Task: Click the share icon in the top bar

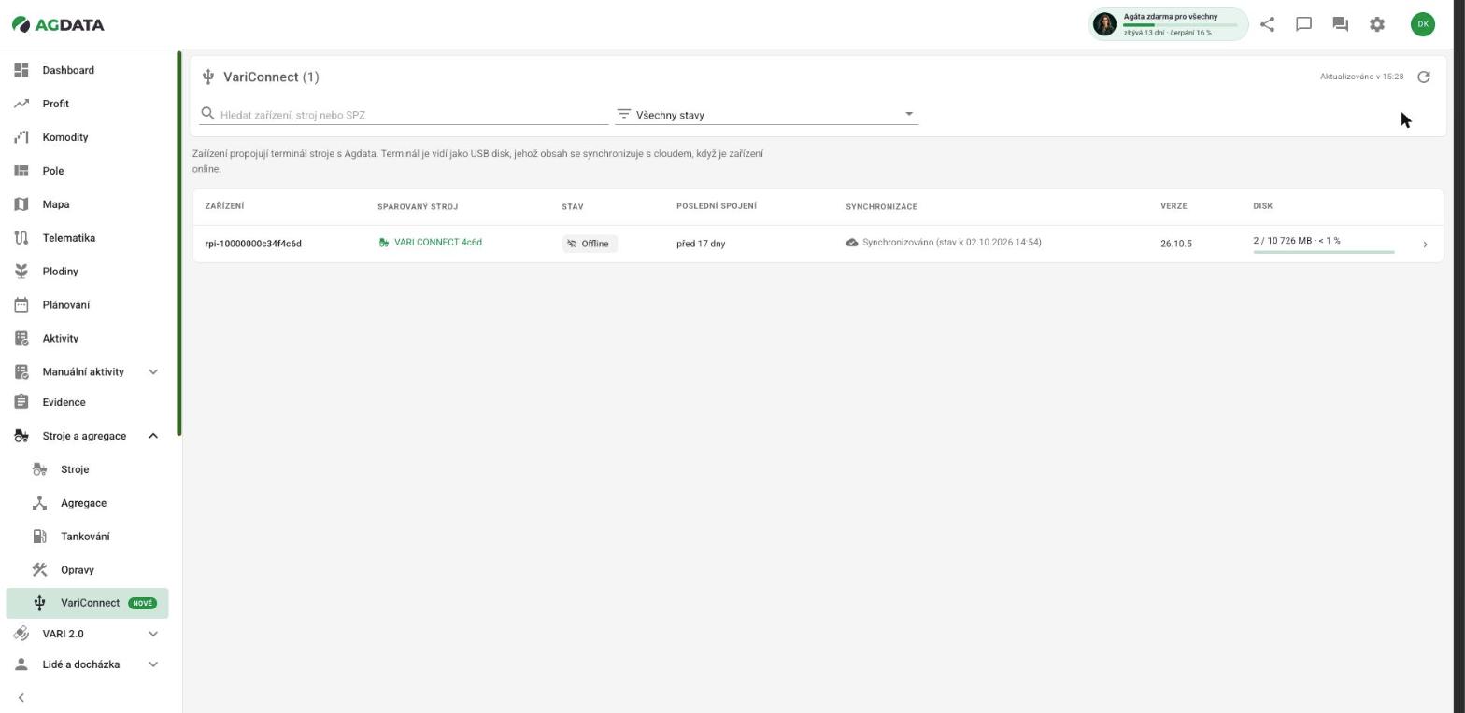Action: [x=1267, y=24]
